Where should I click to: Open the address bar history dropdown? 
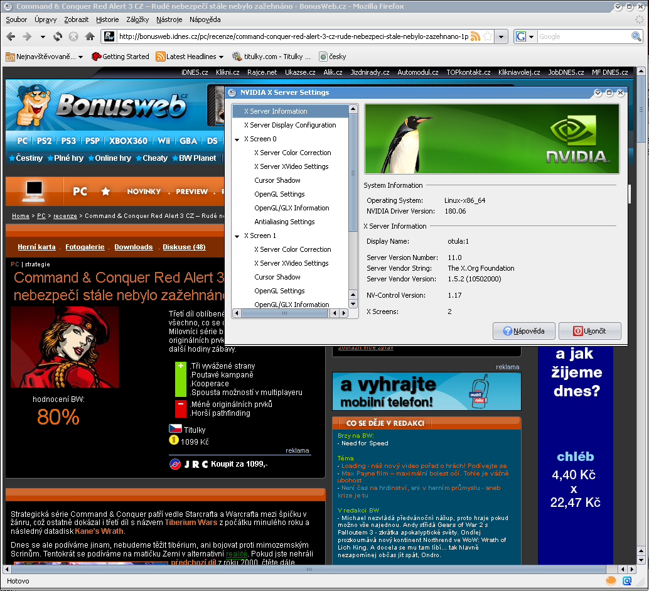click(501, 36)
